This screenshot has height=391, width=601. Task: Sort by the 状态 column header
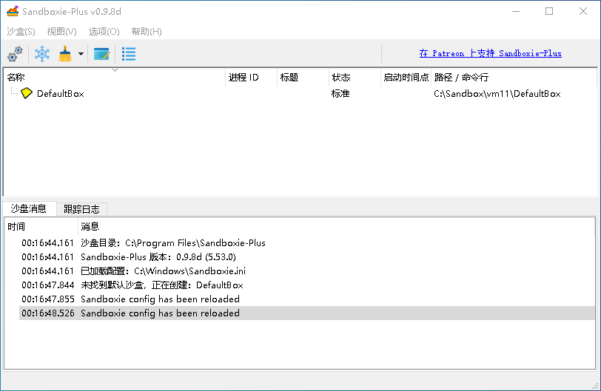coord(355,78)
